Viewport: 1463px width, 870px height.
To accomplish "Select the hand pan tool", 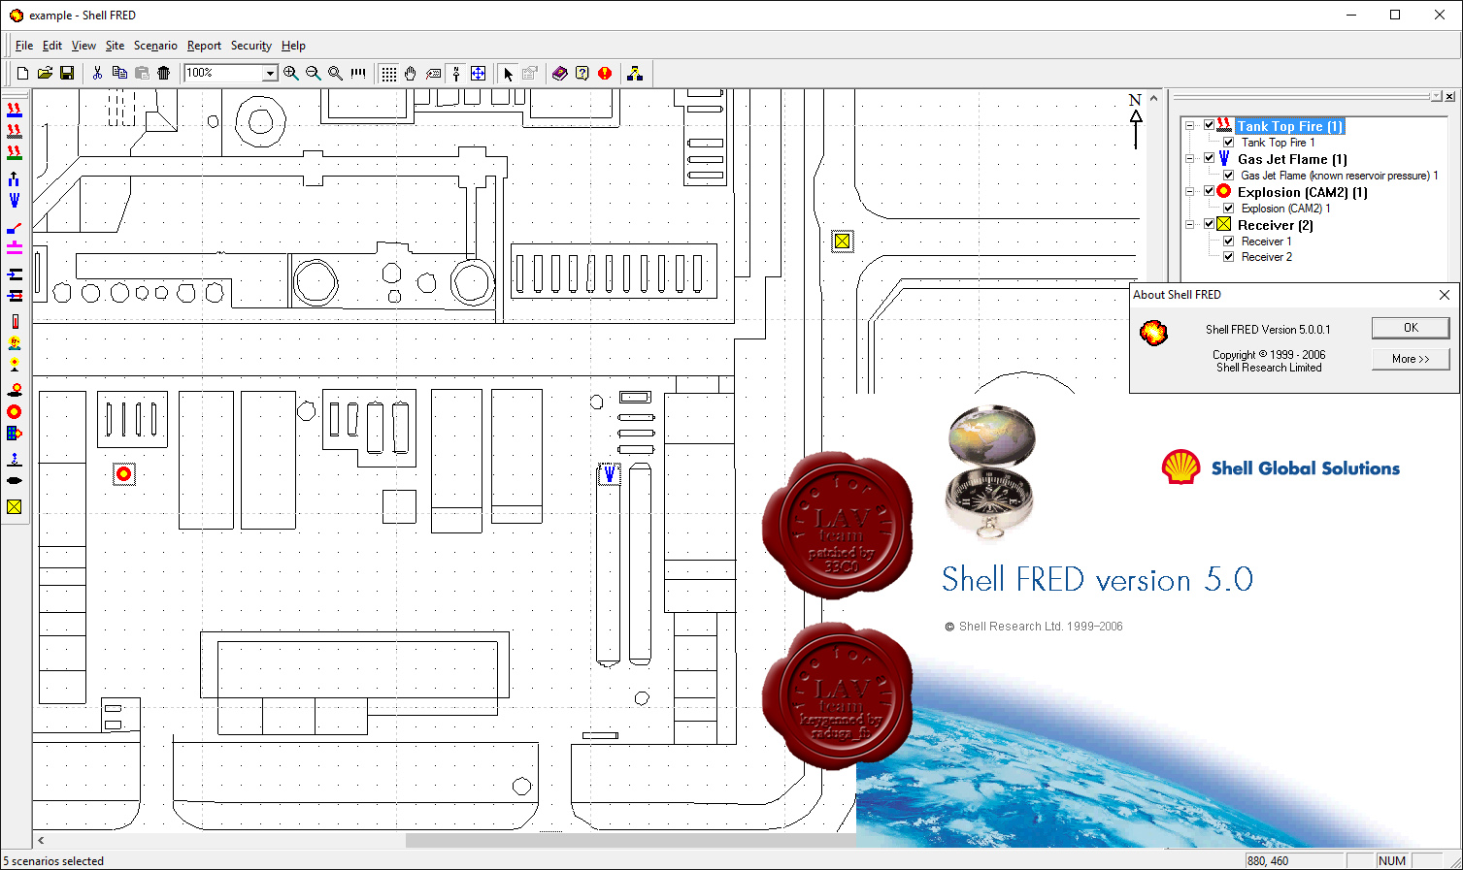I will tap(411, 74).
